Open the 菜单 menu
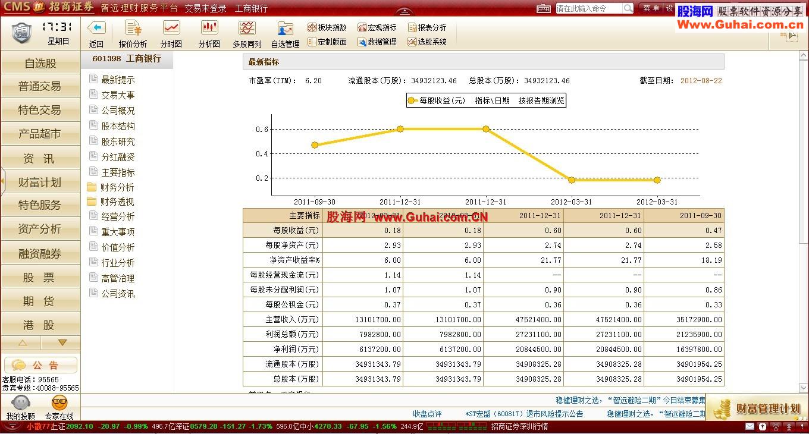The width and height of the screenshot is (809, 434). pyautogui.click(x=651, y=8)
